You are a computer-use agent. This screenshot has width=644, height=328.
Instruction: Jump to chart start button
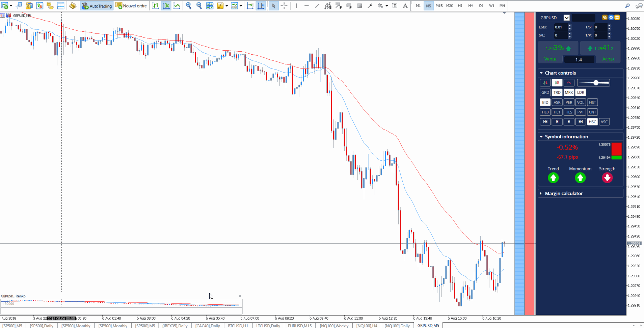(545, 122)
